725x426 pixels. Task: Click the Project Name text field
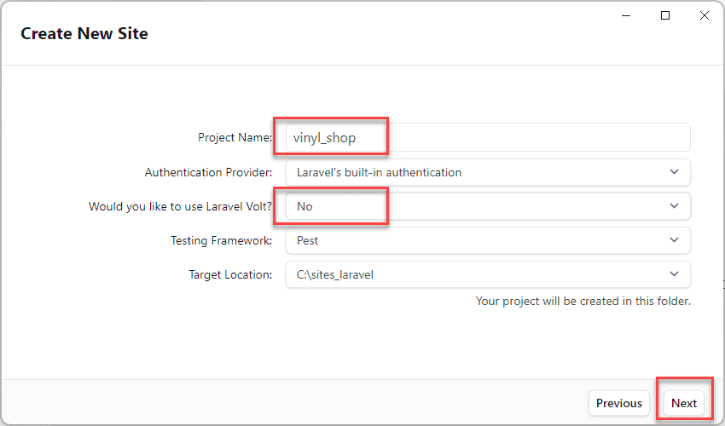[x=486, y=137]
